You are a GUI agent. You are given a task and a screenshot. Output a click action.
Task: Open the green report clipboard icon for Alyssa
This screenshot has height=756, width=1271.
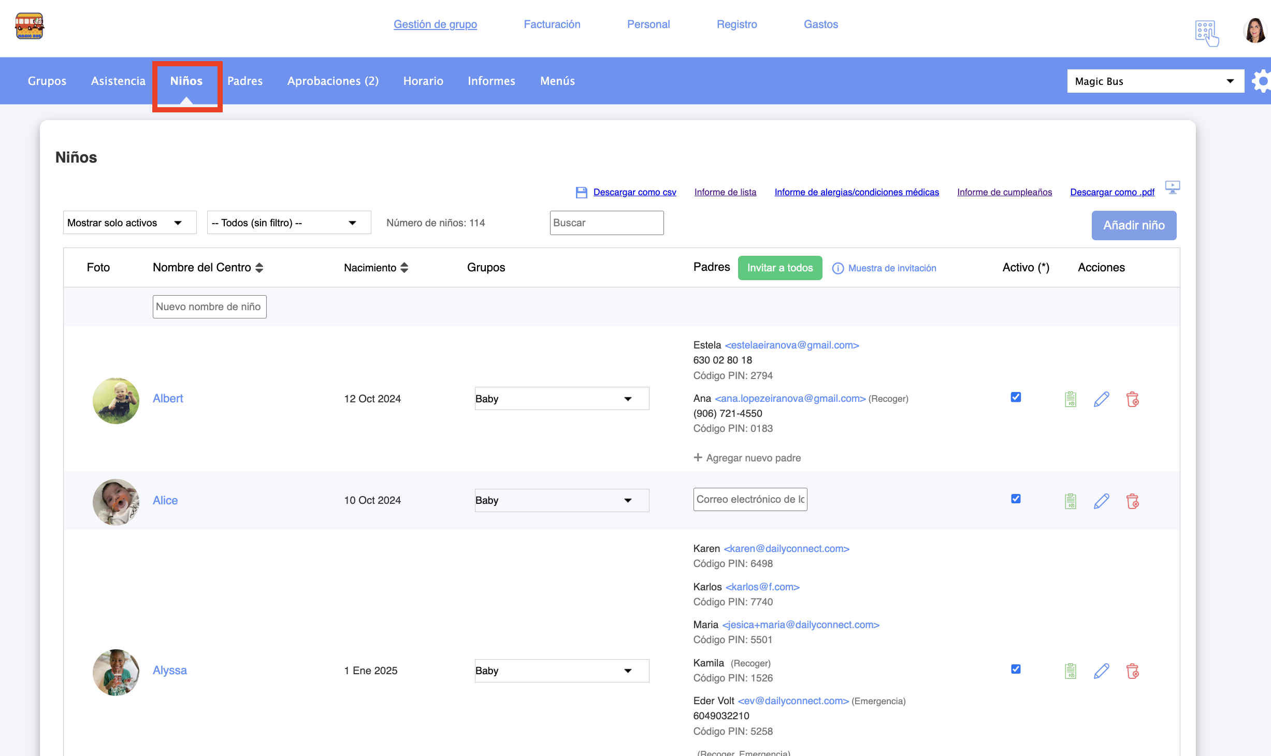click(x=1070, y=671)
